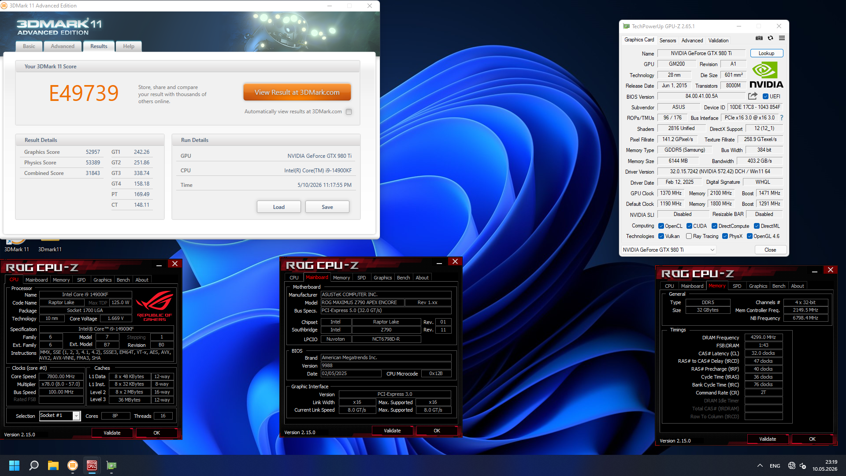Toggle automatically view results checkbox
Viewport: 846px width, 476px height.
[349, 112]
